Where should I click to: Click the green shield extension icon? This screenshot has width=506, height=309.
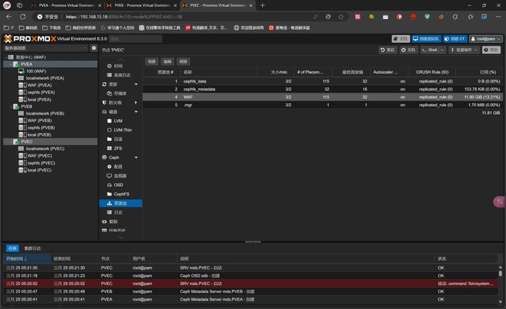tap(427, 17)
